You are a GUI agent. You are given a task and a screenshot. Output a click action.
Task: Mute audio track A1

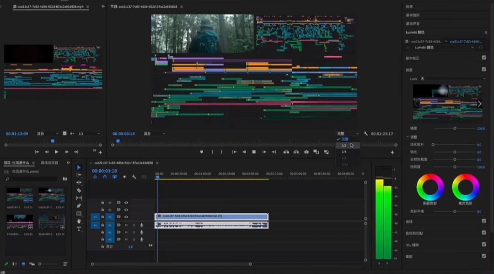(126, 225)
